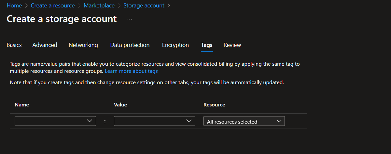Click inside the tag Value combo box
Viewport: 391px width, 154px height.
(x=149, y=121)
